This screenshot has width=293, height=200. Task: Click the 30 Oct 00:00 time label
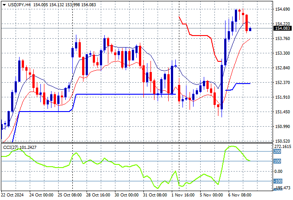click(x=127, y=195)
